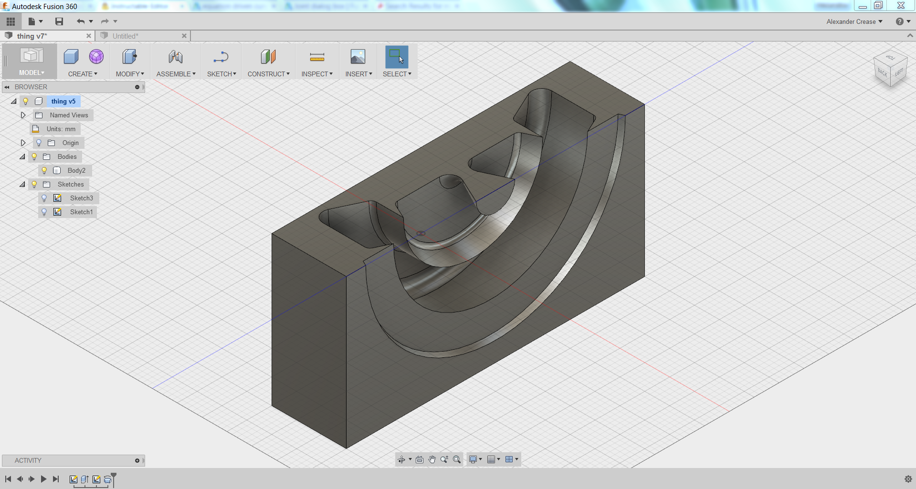The image size is (916, 489).
Task: Expand the Origin folder
Action: point(23,143)
